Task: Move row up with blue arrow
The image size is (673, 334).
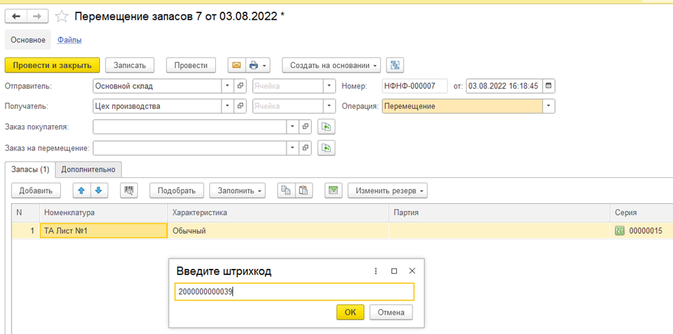Action: tap(82, 191)
